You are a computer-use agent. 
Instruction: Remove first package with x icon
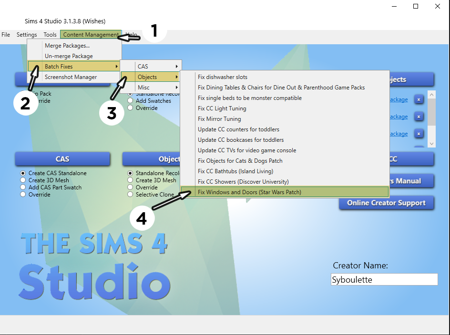click(x=419, y=99)
